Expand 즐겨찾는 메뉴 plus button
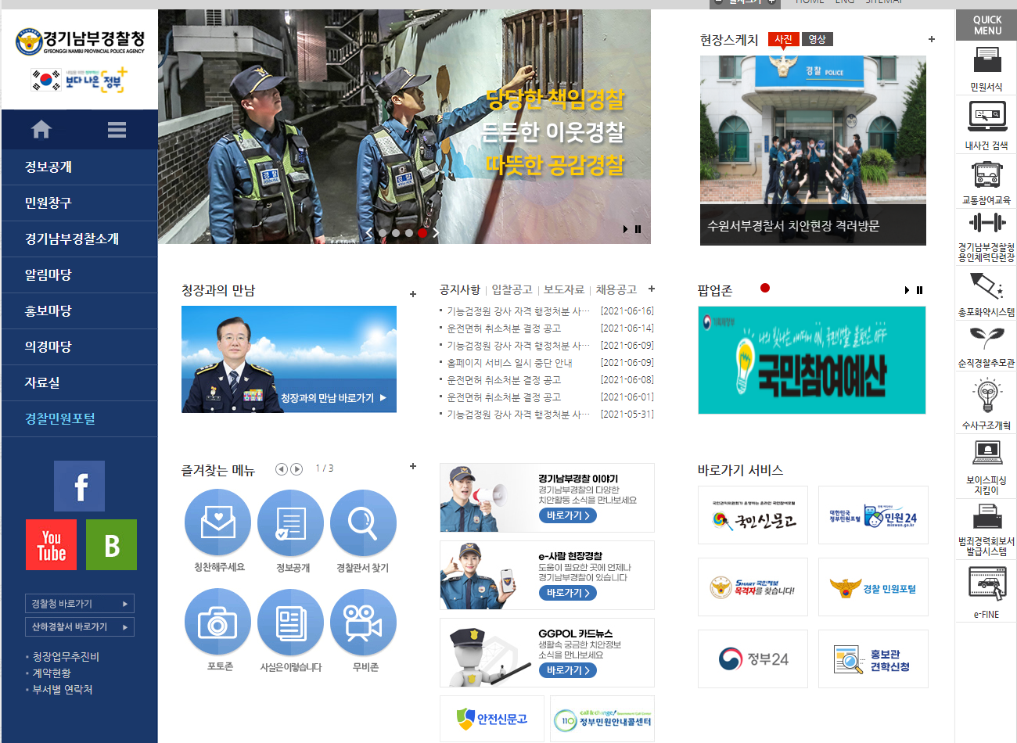 tap(413, 466)
